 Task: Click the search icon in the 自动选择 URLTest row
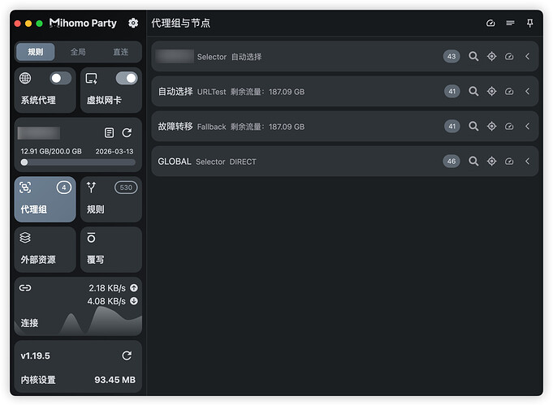pos(473,91)
